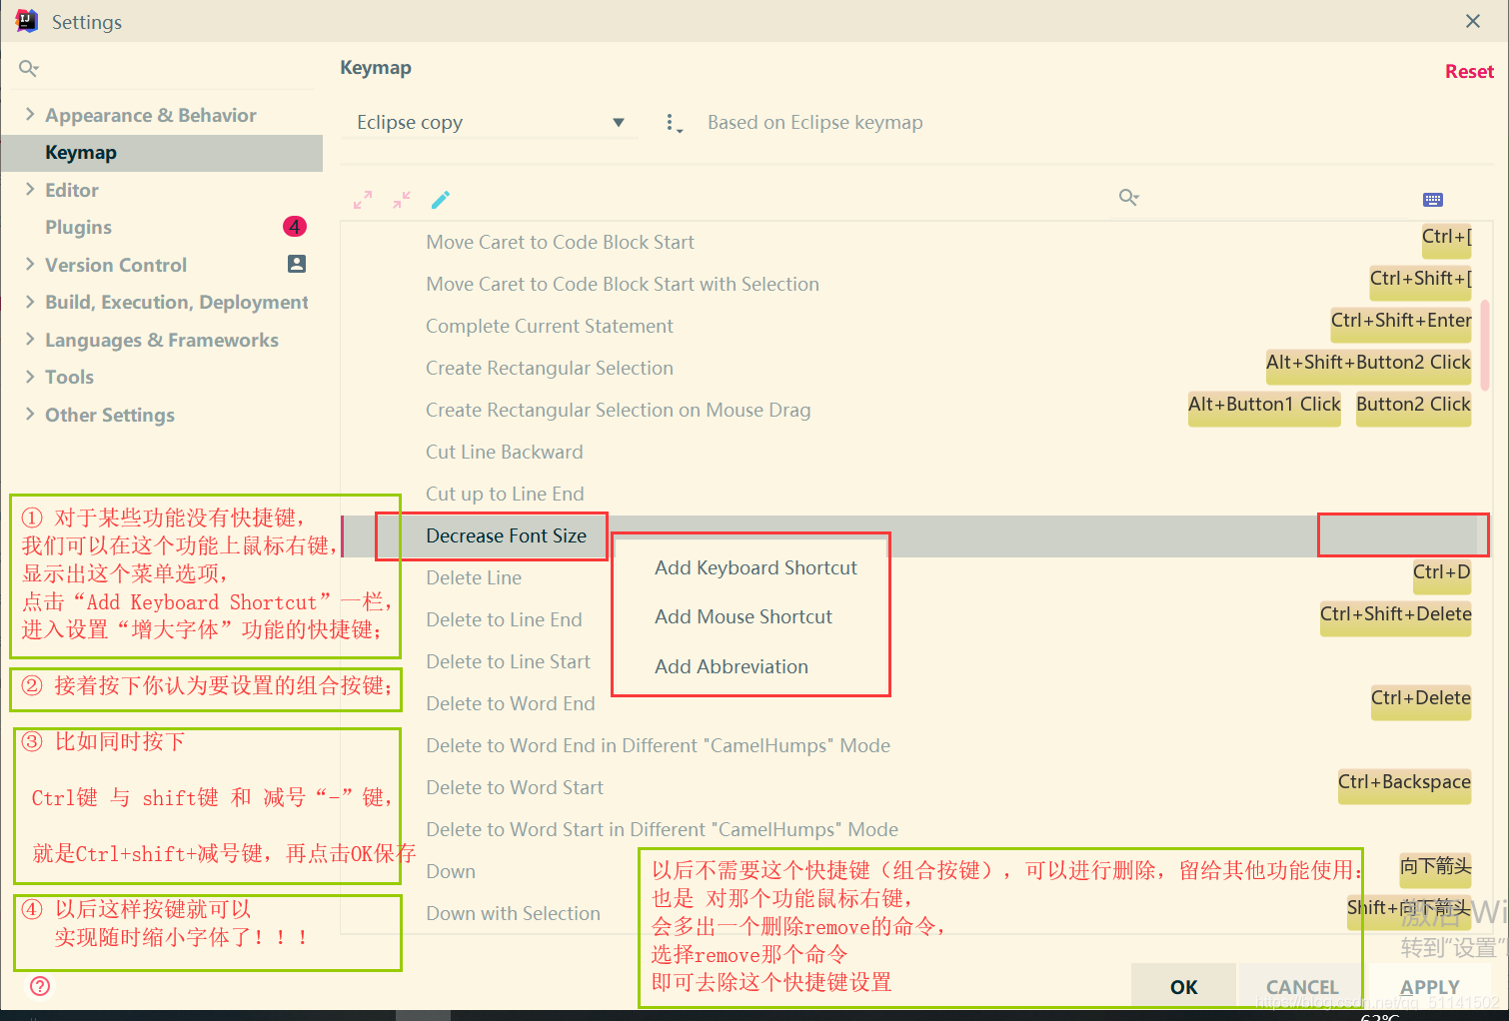Open the Plugins settings page
This screenshot has width=1509, height=1021.
78,227
